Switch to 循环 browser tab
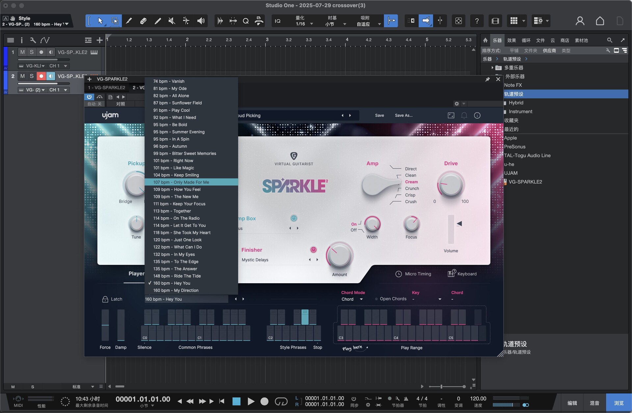This screenshot has width=632, height=413. click(x=526, y=40)
